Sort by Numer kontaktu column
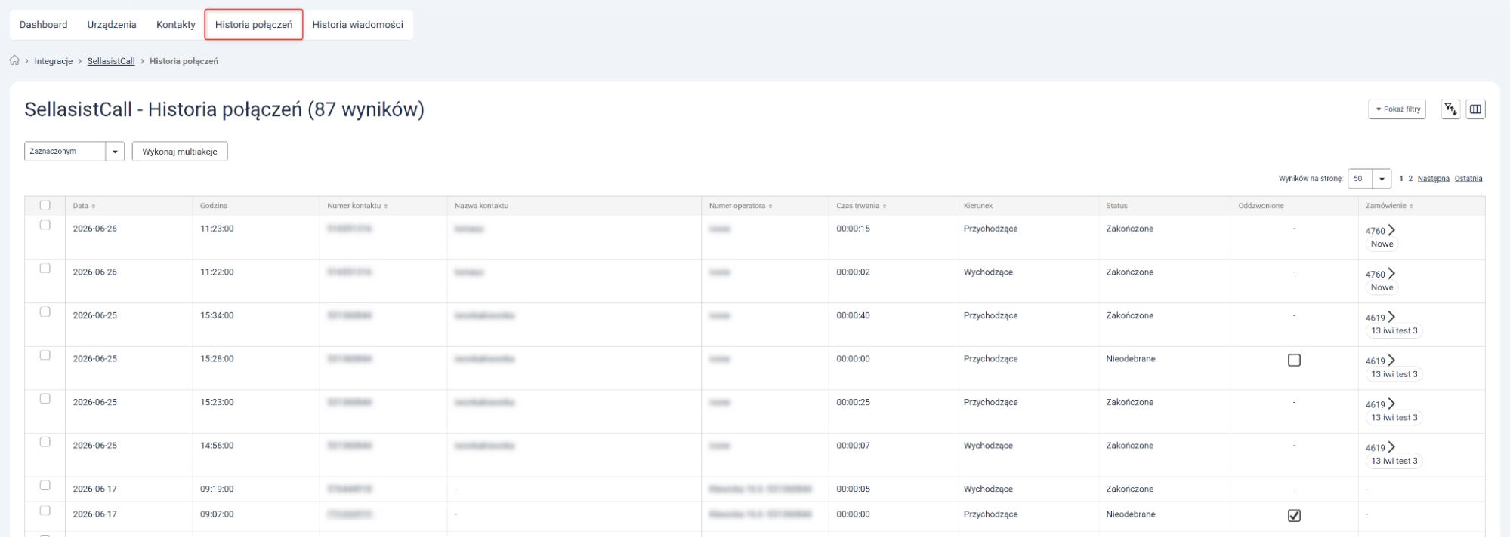 click(x=357, y=206)
